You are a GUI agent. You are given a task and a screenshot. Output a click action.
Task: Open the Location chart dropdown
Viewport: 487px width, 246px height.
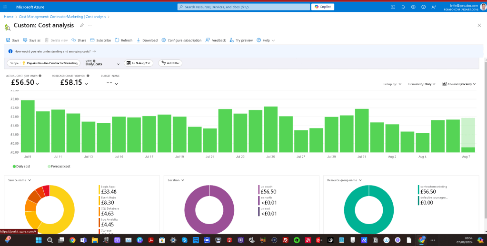tap(176, 180)
